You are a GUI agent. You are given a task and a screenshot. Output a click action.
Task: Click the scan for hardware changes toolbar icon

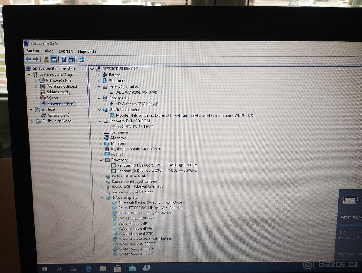click(81, 59)
